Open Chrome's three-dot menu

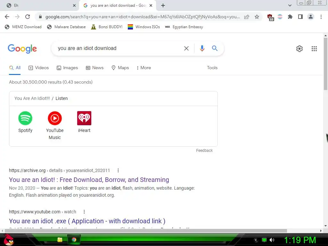pos(321,17)
